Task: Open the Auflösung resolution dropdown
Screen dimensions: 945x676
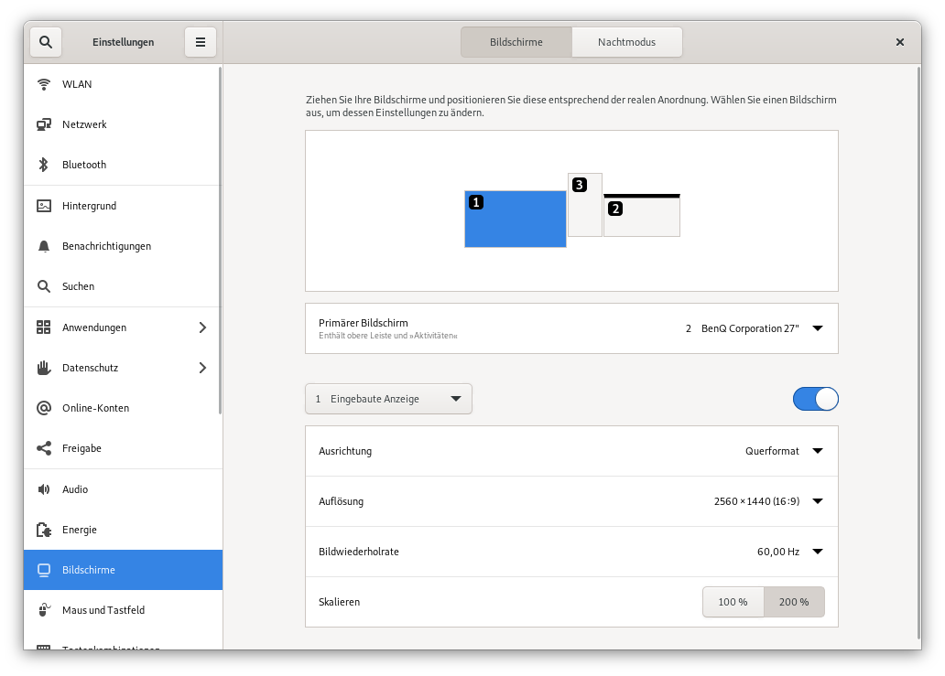Action: (767, 501)
